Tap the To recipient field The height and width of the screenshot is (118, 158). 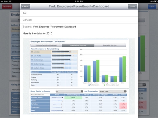(x=79, y=13)
